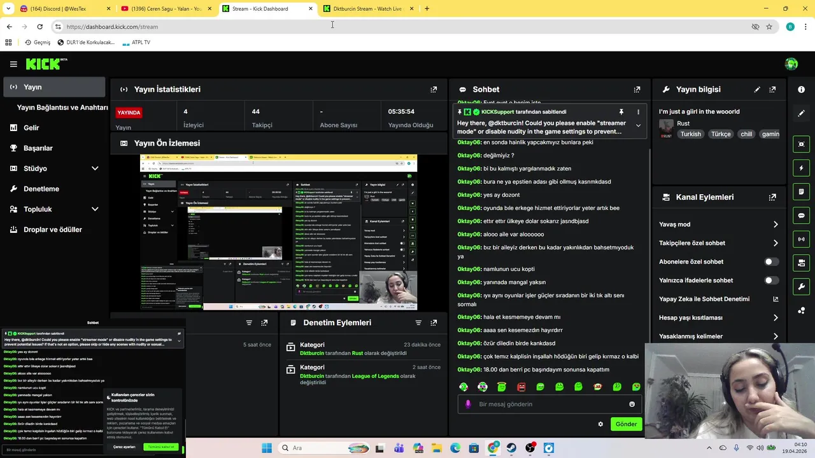815x458 pixels.
Task: Open the Windows Start button
Action: point(266,448)
